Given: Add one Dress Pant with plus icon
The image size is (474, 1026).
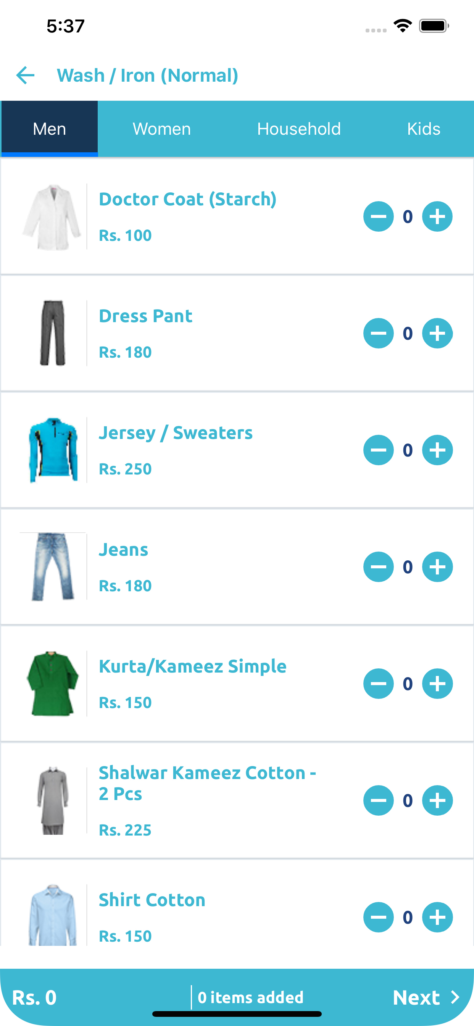Looking at the screenshot, I should point(437,333).
